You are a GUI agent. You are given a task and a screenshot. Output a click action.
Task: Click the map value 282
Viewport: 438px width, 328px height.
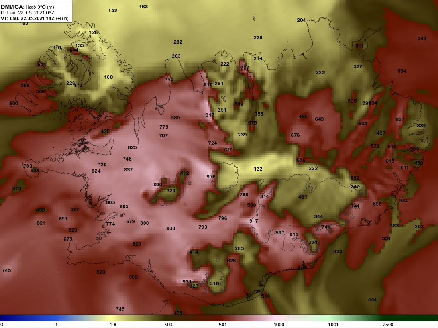(x=178, y=42)
